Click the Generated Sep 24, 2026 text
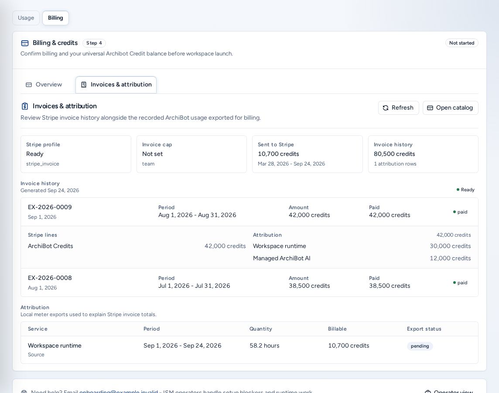The height and width of the screenshot is (393, 499). click(50, 190)
